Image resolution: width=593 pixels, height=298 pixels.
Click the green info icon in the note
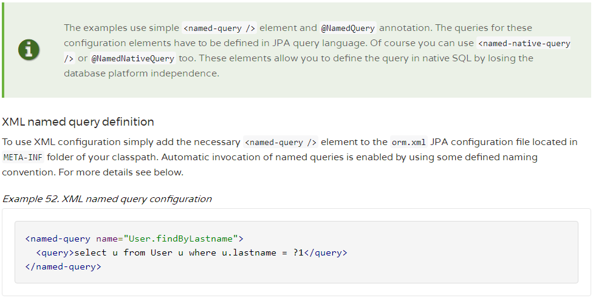[x=29, y=49]
